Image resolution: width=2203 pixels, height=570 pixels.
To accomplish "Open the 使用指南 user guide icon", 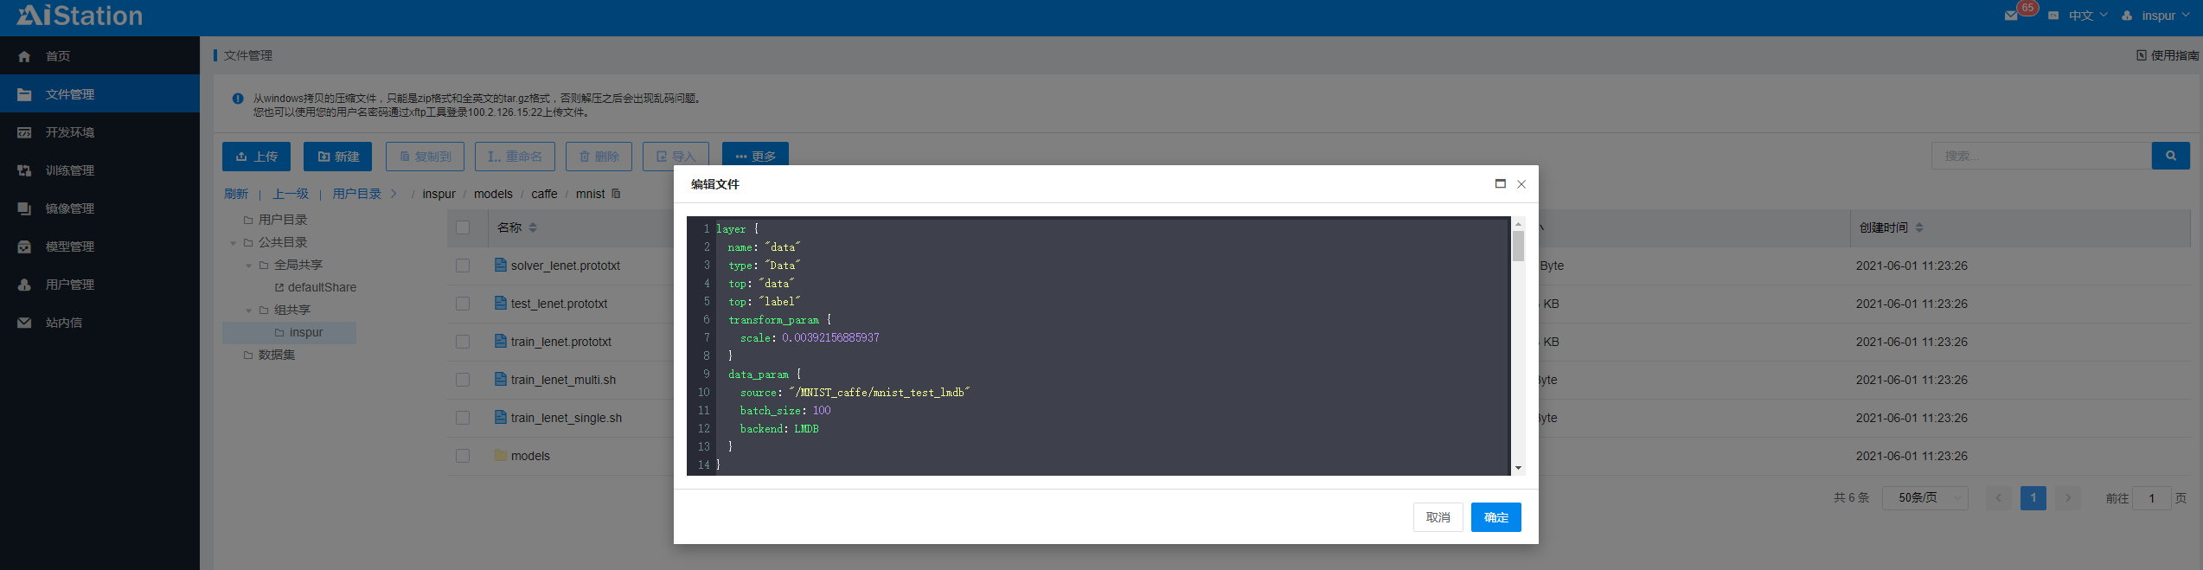I will (x=2141, y=55).
